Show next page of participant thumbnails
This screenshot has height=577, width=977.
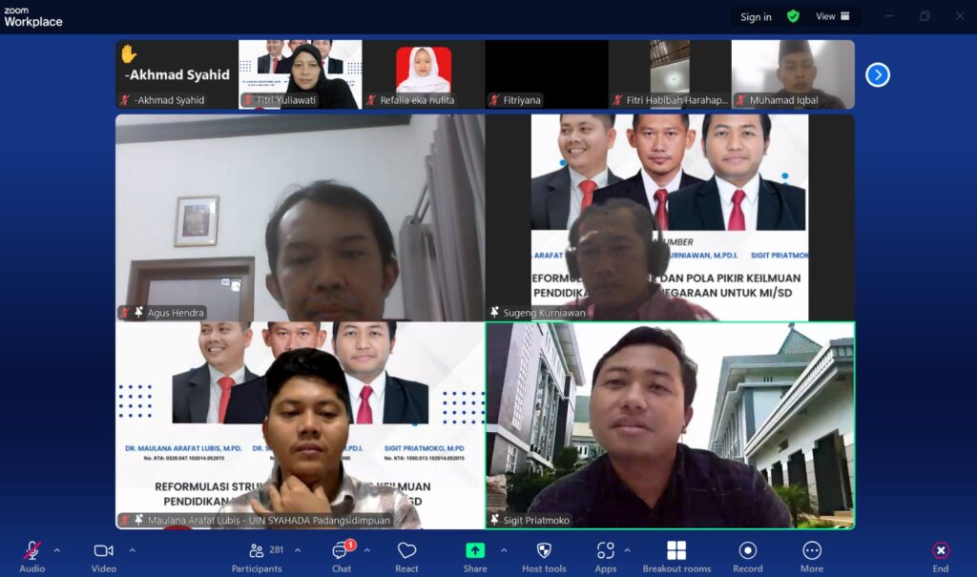click(878, 74)
